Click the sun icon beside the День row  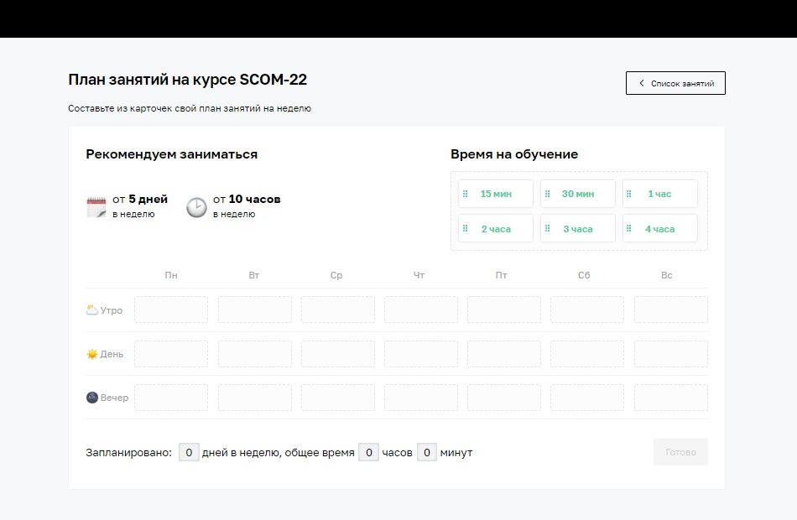[92, 353]
